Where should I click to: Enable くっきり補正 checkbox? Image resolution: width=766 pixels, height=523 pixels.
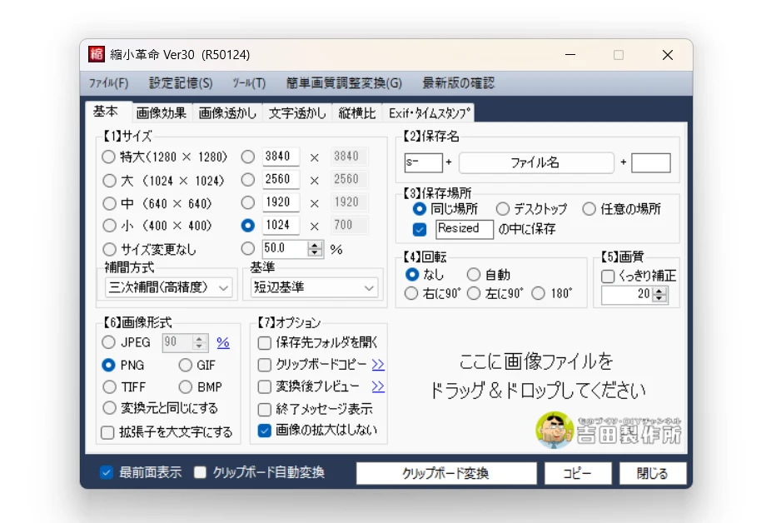[608, 276]
